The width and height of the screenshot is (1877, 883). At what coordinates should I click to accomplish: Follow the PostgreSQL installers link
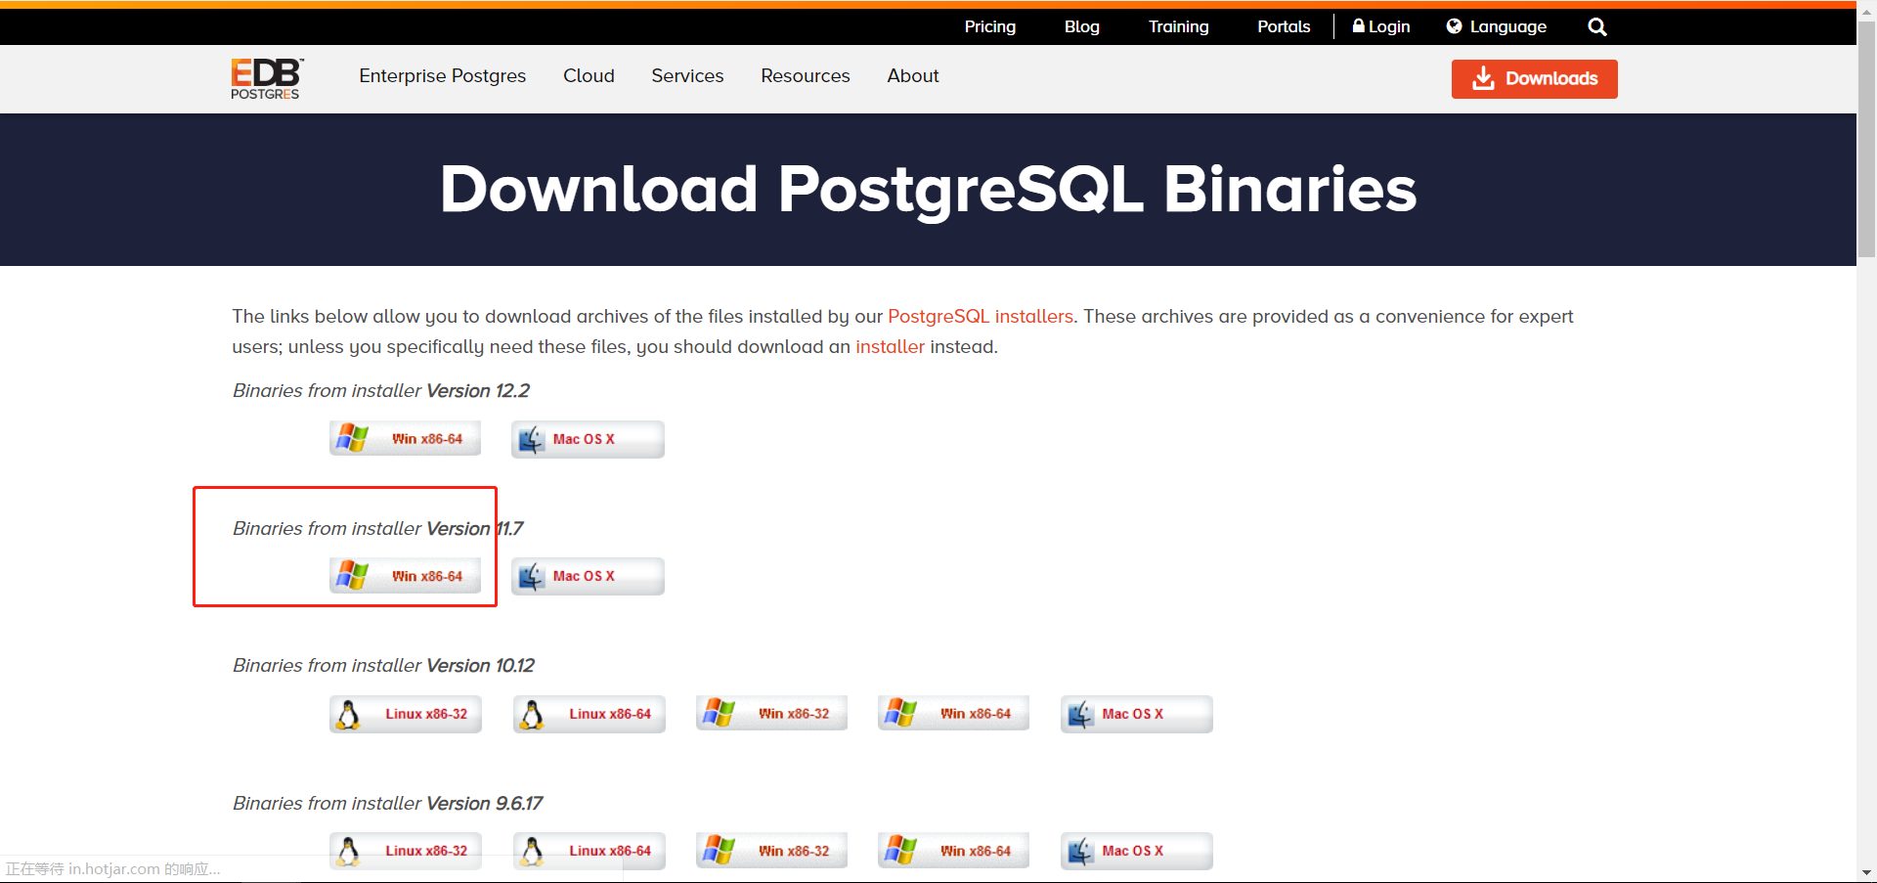pos(981,316)
